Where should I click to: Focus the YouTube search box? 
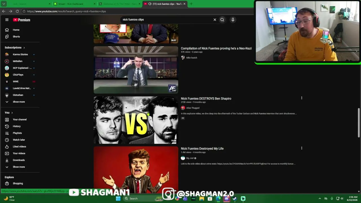166,20
